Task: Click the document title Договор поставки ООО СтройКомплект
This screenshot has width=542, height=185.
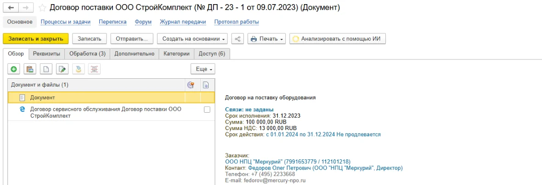Action: (x=195, y=8)
